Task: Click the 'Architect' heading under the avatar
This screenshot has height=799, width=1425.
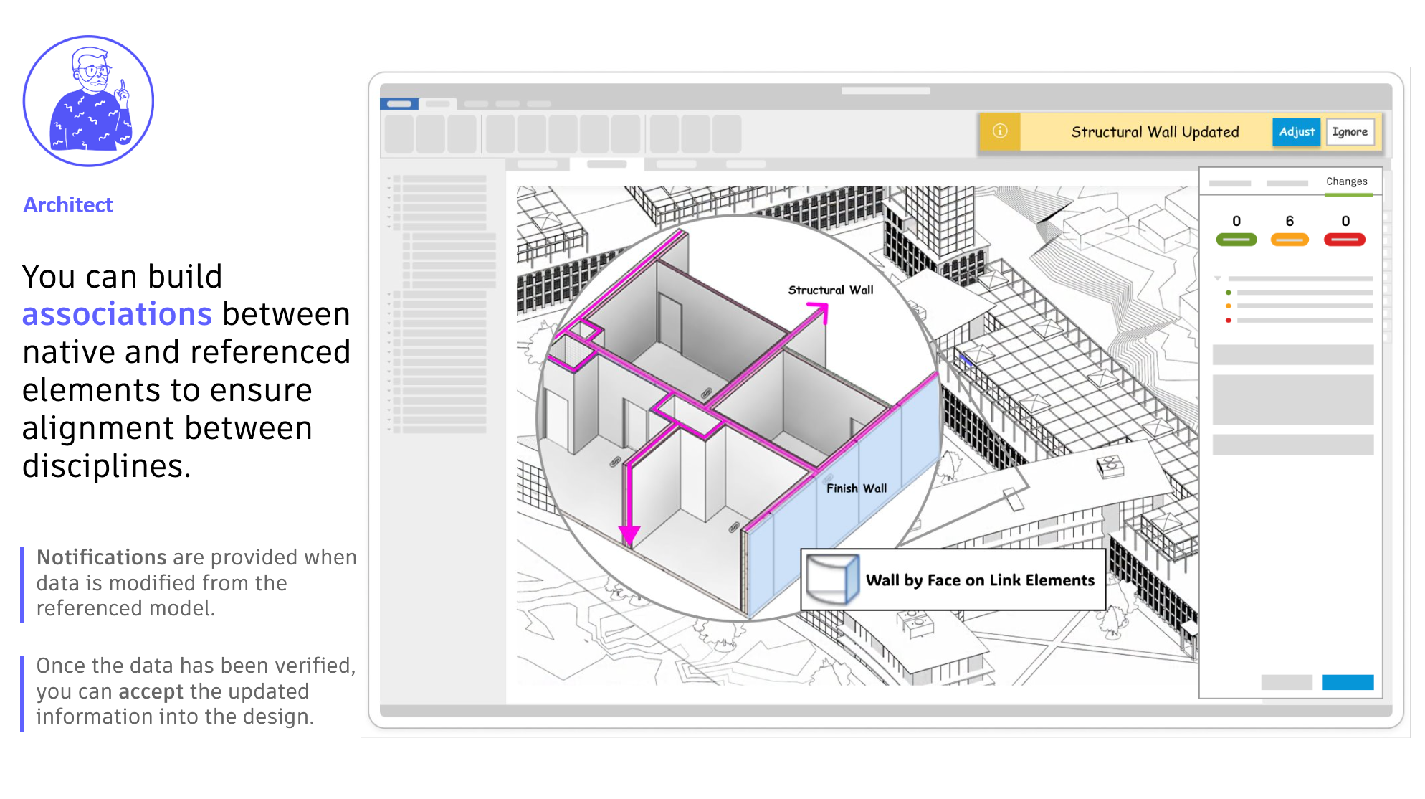Action: pyautogui.click(x=68, y=205)
